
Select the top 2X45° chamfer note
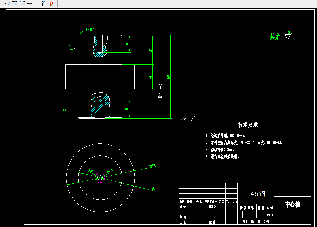(90, 29)
